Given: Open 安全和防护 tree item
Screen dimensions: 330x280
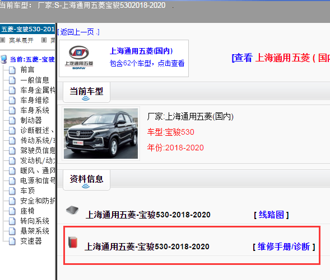Looking at the screenshot, I should tap(38, 201).
